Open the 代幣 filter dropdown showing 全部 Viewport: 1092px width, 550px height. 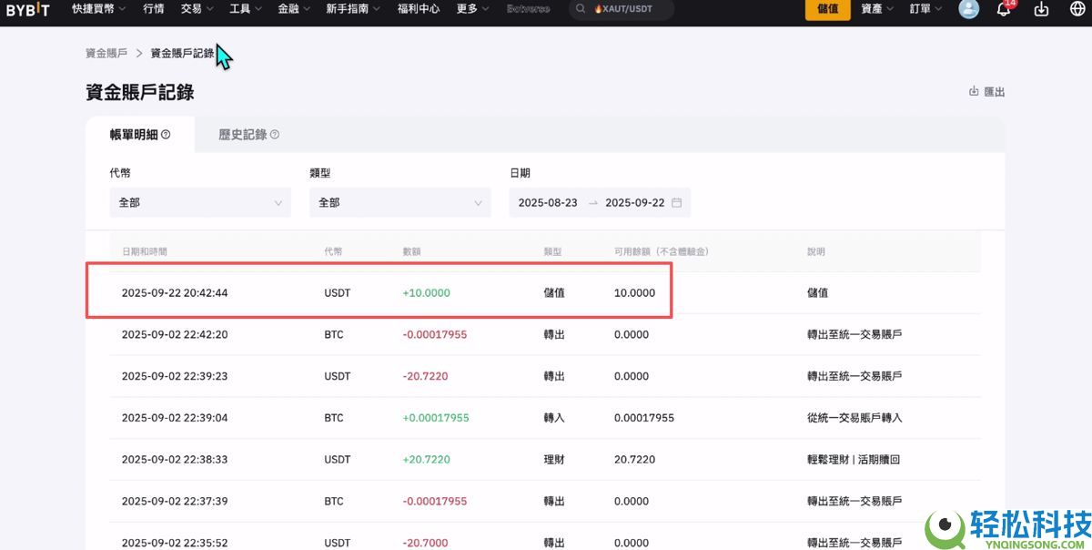[x=199, y=202]
